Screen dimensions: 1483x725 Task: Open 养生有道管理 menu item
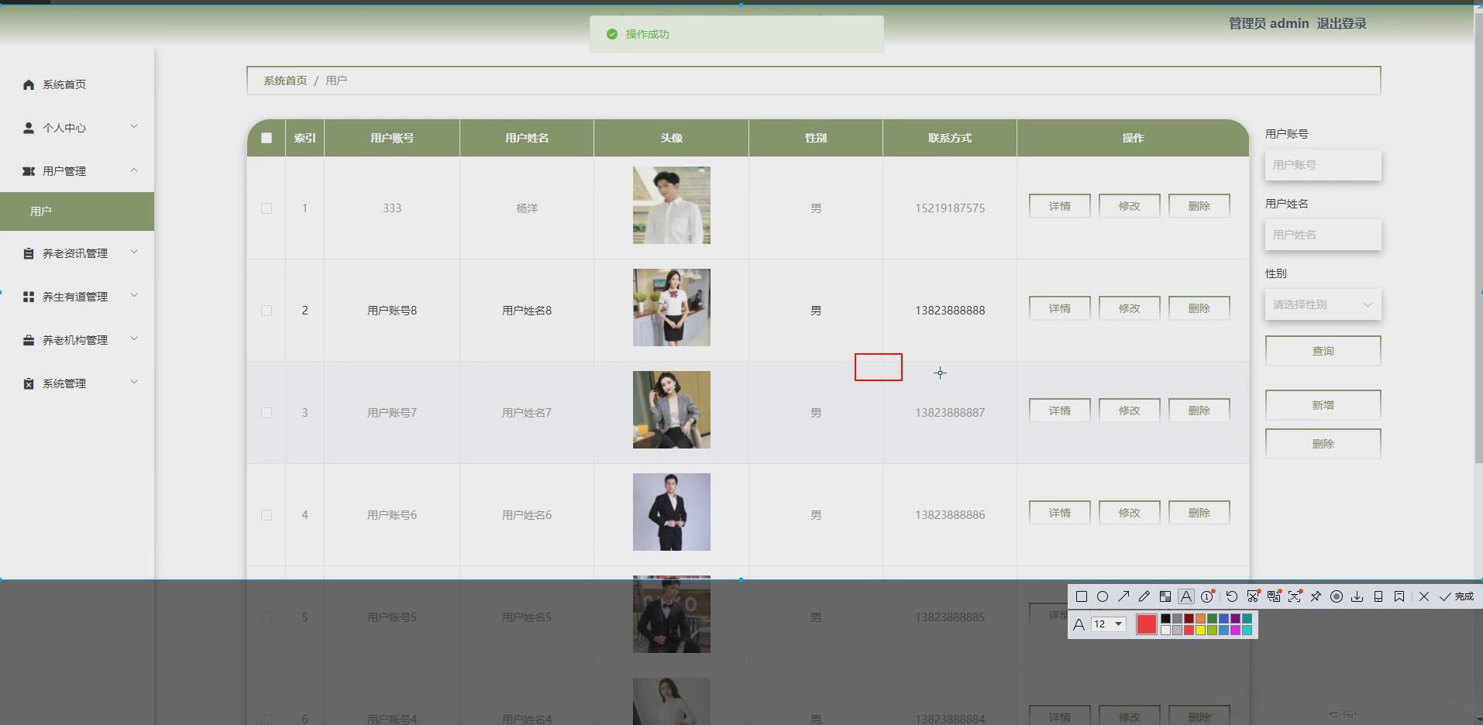(x=75, y=297)
